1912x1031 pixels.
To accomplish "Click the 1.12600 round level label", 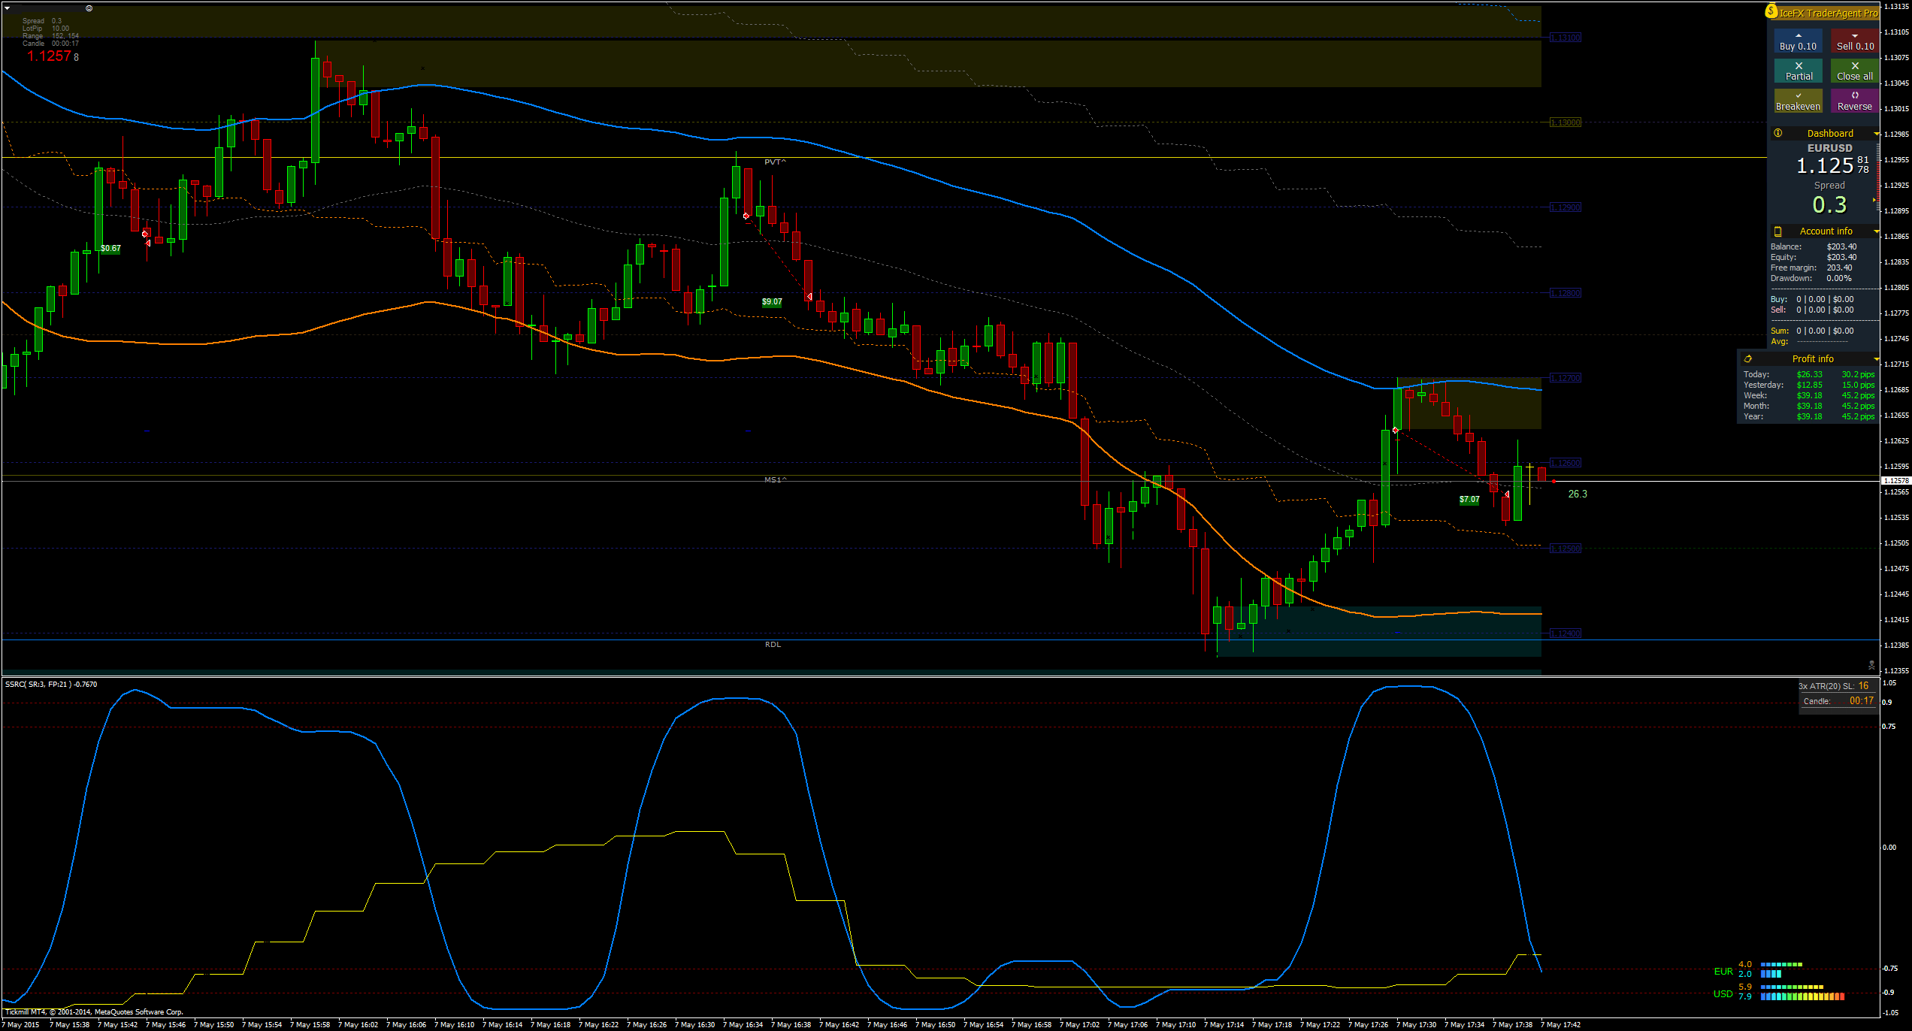I will click(1566, 463).
